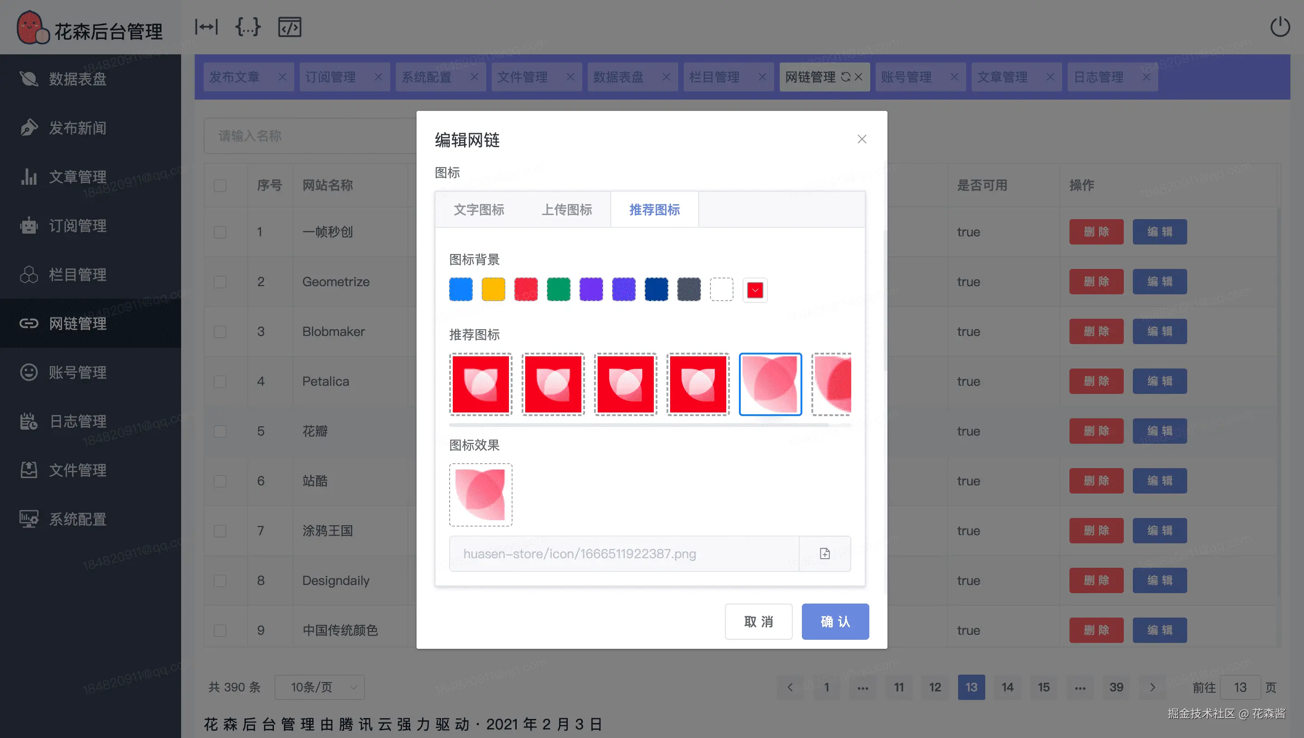1304x738 pixels.
Task: Open 数据表盘 from the sidebar
Action: tap(77, 79)
